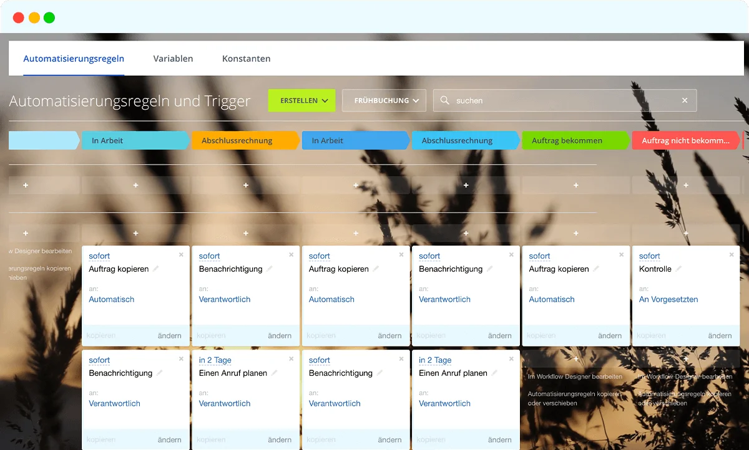This screenshot has width=749, height=450.
Task: Change sofort delay on Auftrag bekommen's Auftrag kopieren
Action: tap(539, 256)
